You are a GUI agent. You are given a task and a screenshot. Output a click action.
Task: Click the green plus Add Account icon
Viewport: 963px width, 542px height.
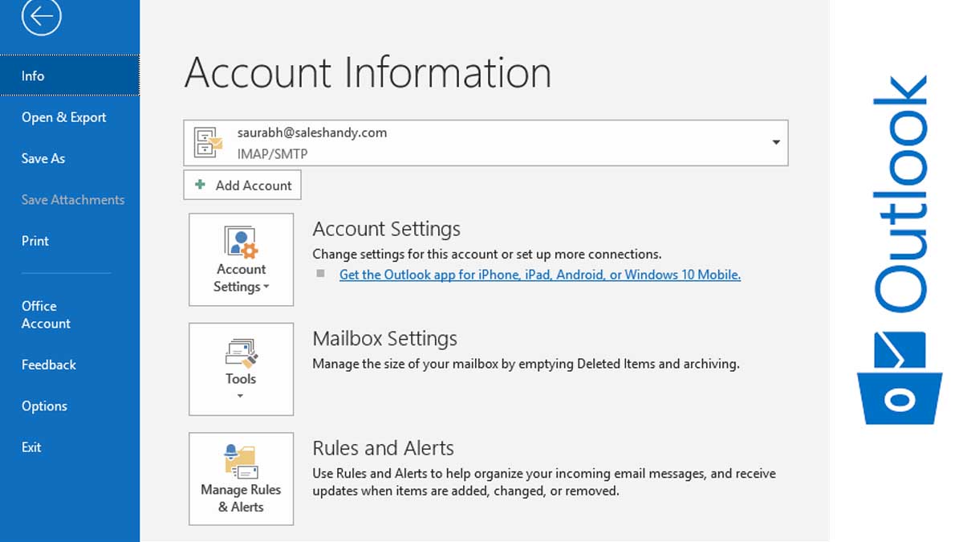[x=201, y=185]
